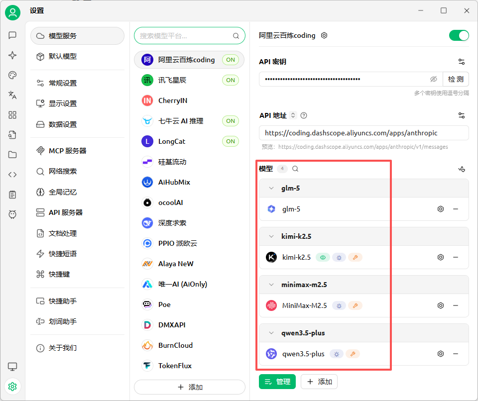The height and width of the screenshot is (401, 478).
Task: Open the 默认模型 settings page
Action: click(x=63, y=56)
